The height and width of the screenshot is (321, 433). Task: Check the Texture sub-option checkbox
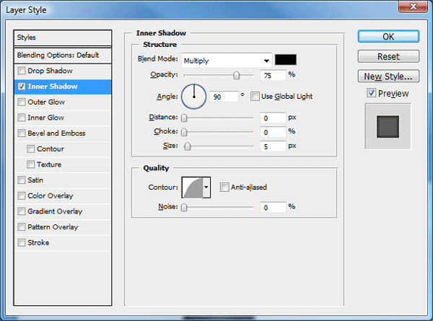tap(30, 164)
